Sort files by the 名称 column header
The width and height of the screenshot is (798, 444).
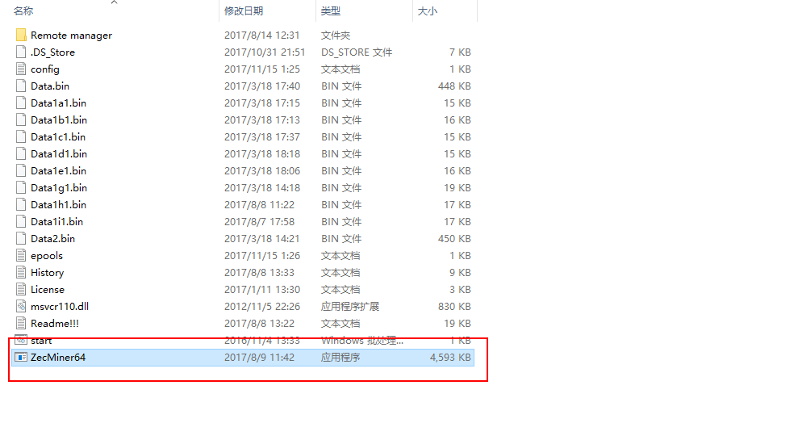[24, 11]
